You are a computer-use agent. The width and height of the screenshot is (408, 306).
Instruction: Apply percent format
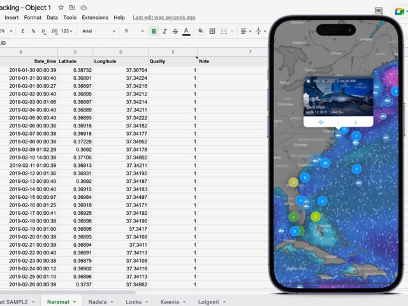tap(33, 31)
